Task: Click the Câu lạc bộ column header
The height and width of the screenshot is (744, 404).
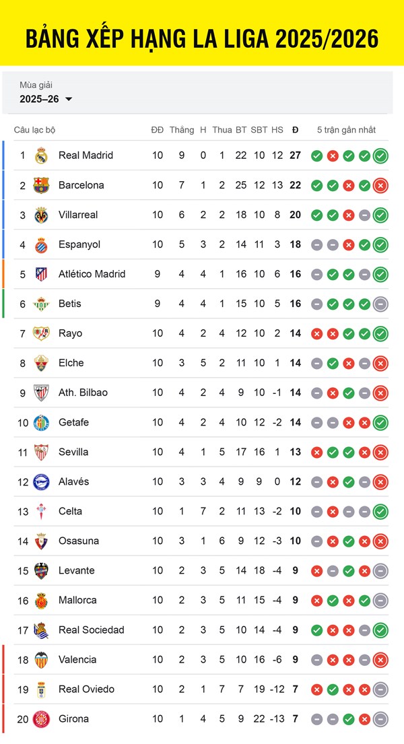Action: coord(35,130)
